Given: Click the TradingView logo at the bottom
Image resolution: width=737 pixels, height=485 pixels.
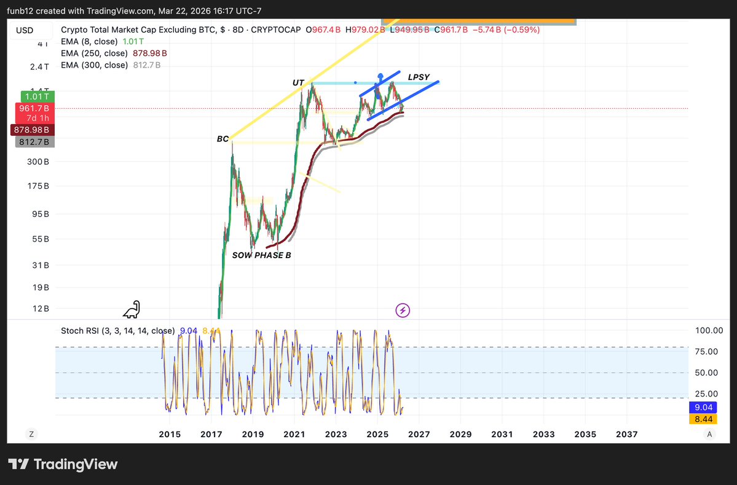Looking at the screenshot, I should coord(63,464).
